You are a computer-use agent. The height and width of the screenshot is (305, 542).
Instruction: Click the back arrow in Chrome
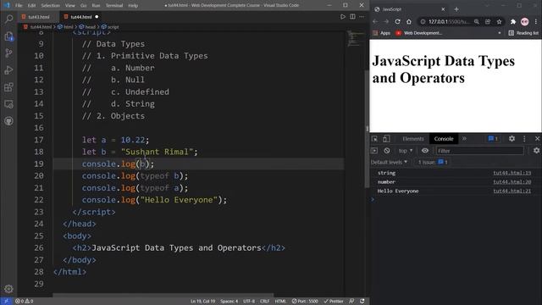(375, 21)
